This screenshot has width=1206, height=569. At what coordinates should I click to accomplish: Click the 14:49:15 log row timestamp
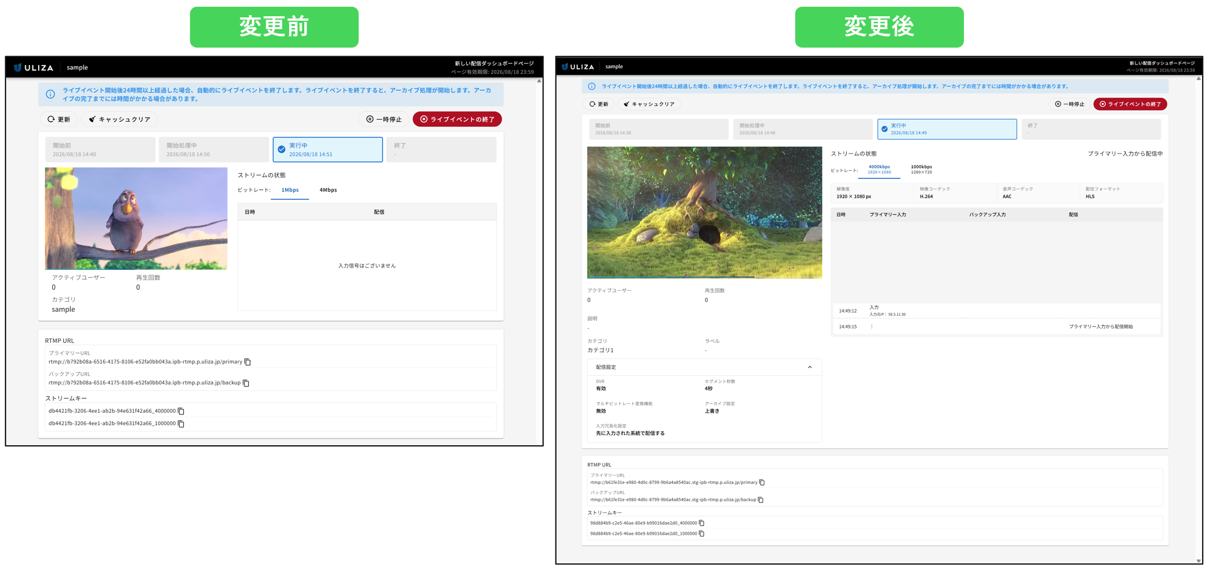click(x=847, y=327)
